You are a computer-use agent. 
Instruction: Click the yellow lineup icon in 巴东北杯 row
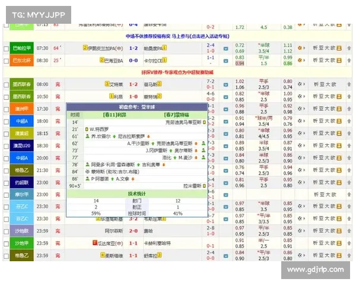point(339,61)
